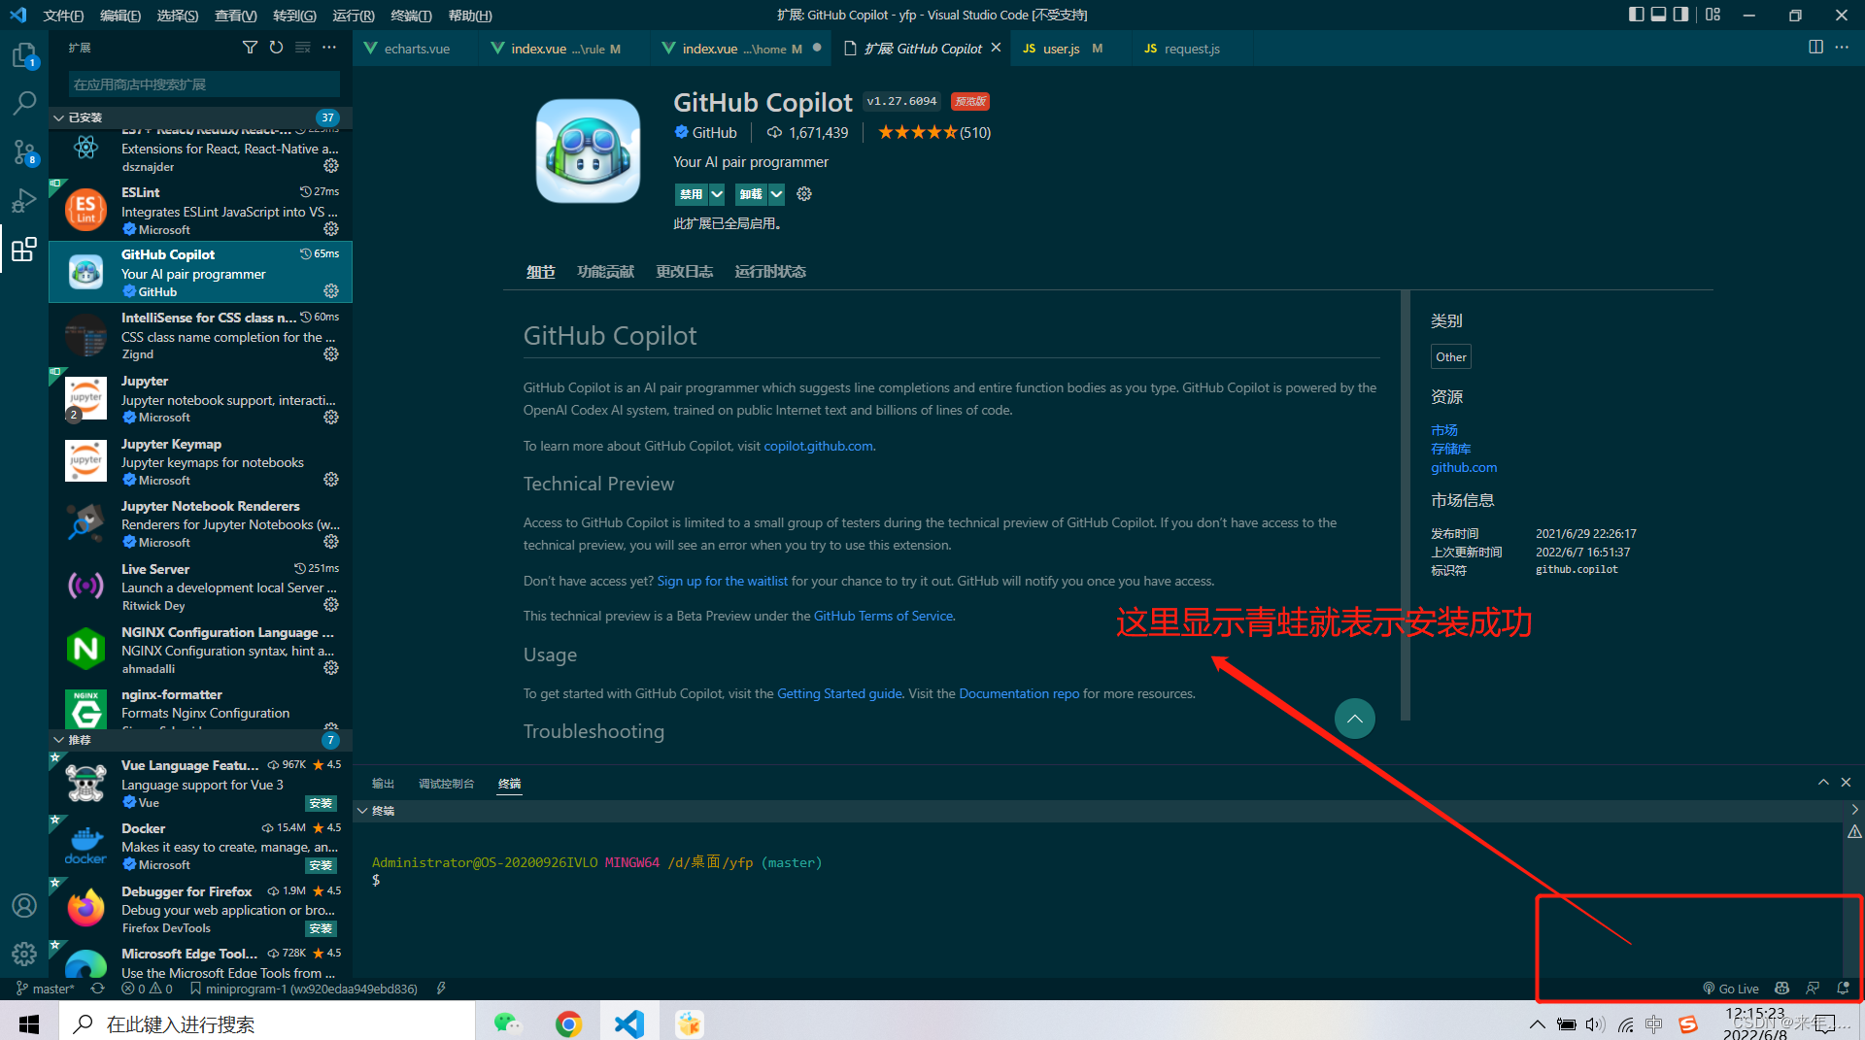Open the Terminal menu in menu bar

(411, 16)
